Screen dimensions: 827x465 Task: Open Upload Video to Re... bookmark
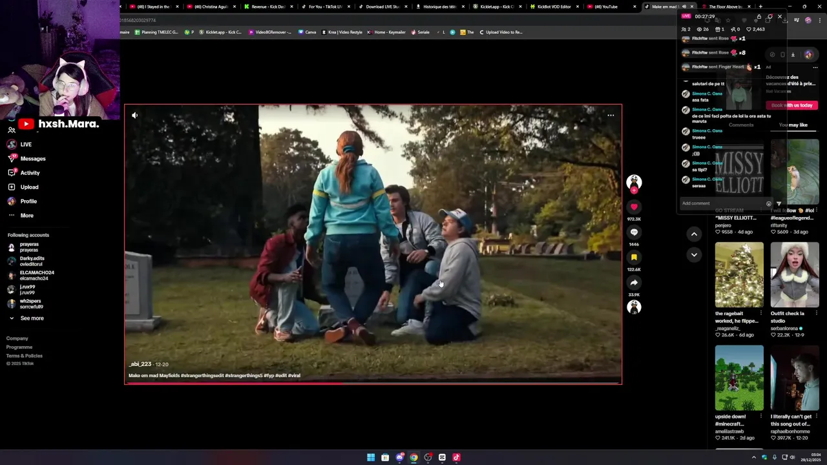[501, 32]
